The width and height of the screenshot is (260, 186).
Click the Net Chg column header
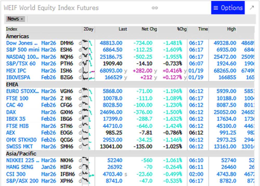[x=149, y=29]
